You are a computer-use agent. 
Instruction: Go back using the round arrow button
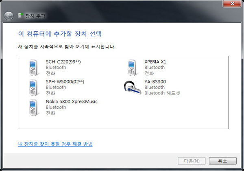coord(9,16)
